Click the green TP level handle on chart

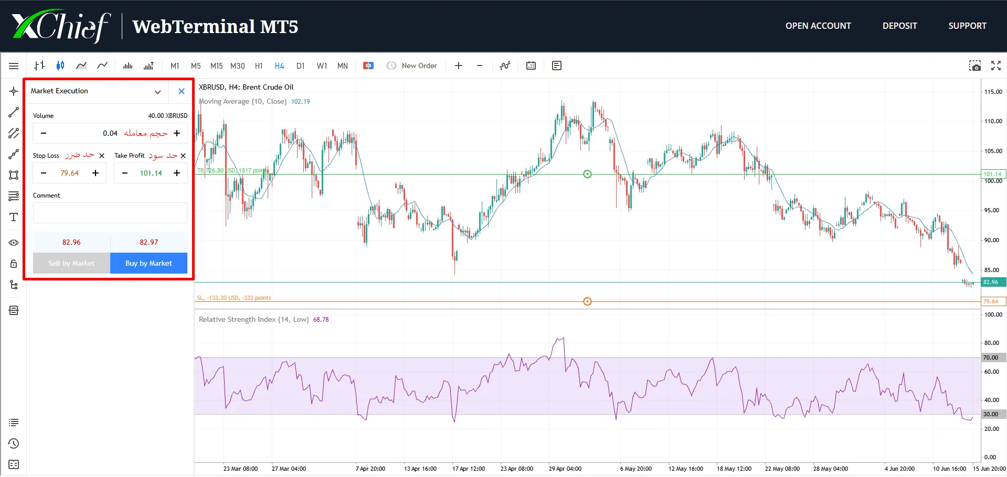click(x=587, y=174)
